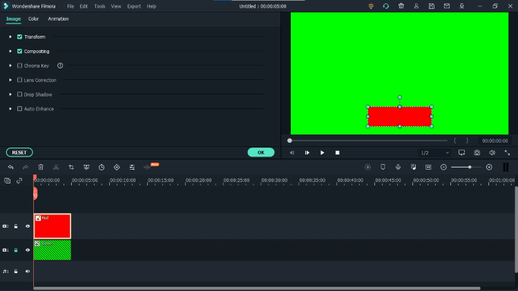Open the Crop tool
This screenshot has width=518, height=291.
click(71, 168)
